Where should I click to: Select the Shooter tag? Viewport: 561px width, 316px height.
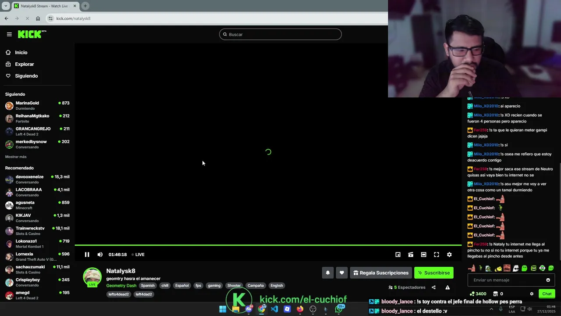[x=234, y=286]
